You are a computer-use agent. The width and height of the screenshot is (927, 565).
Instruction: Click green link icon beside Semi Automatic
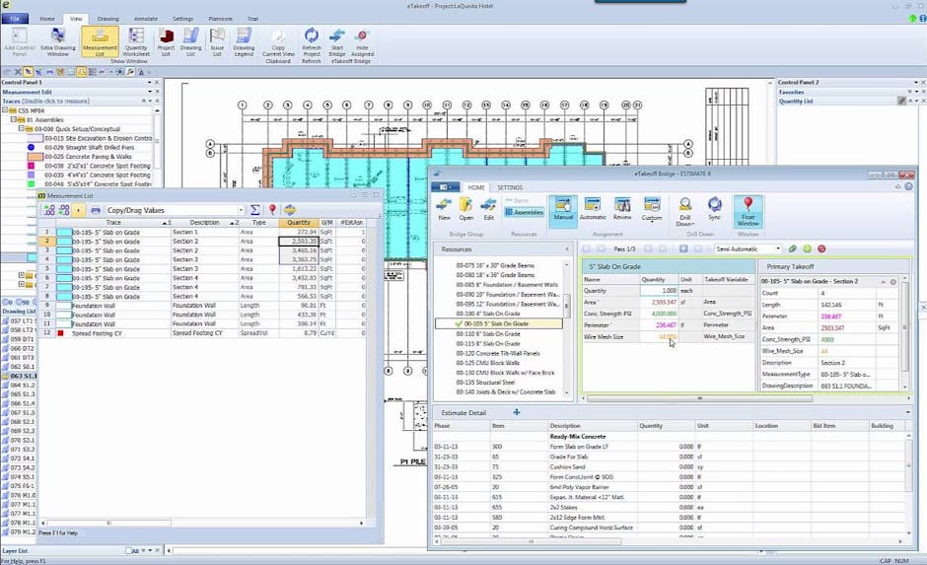[792, 248]
